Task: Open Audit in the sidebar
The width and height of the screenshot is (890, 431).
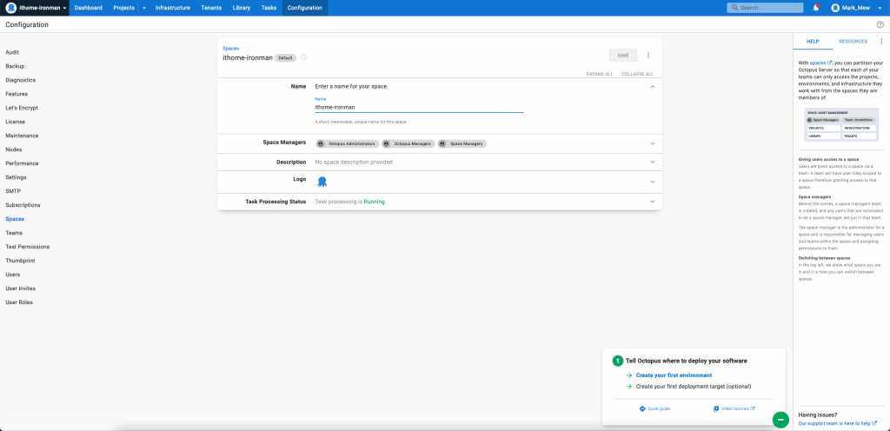Action: (12, 52)
